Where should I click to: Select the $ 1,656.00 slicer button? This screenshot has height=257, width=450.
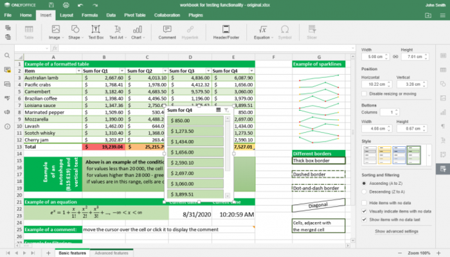(195, 152)
